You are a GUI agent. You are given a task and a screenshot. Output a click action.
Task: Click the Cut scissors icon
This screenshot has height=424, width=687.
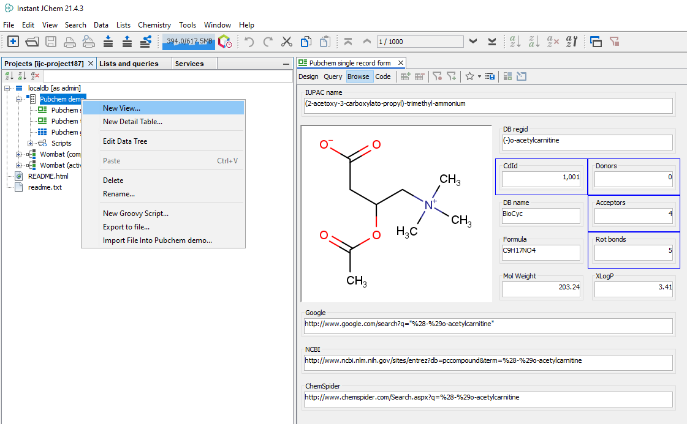286,42
